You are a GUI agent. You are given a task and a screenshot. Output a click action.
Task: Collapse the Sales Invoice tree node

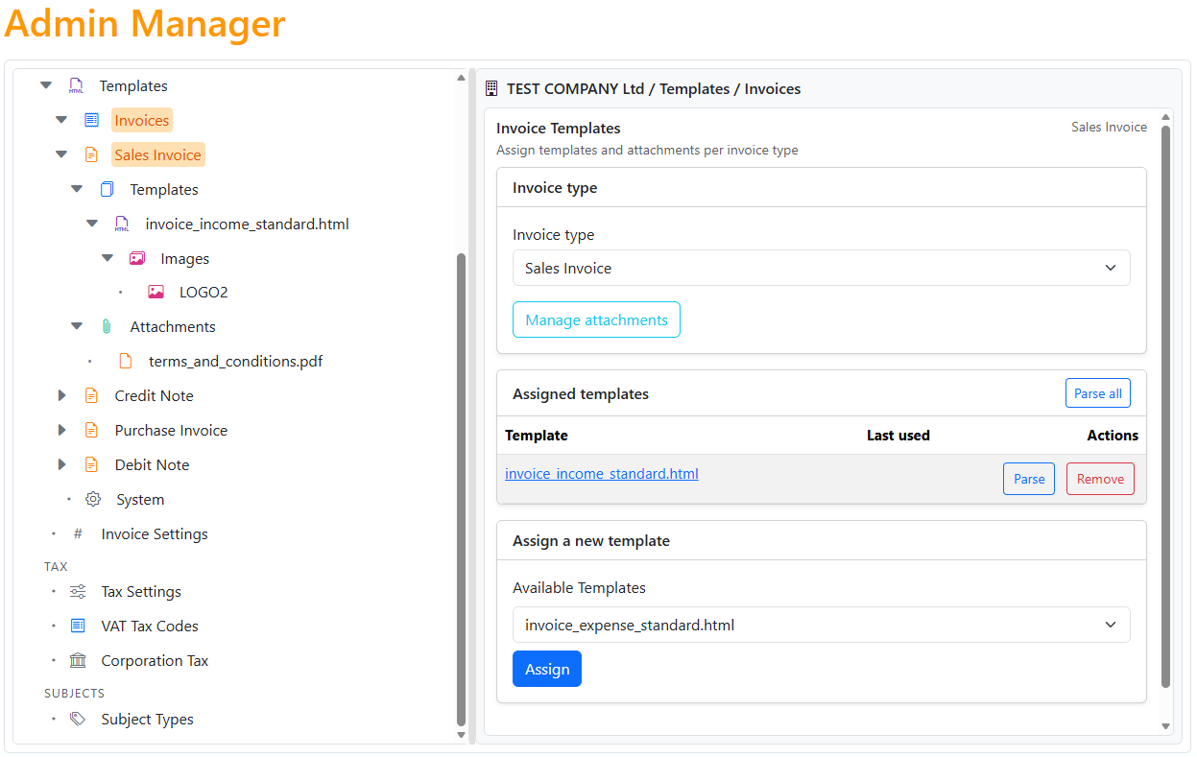pos(60,154)
